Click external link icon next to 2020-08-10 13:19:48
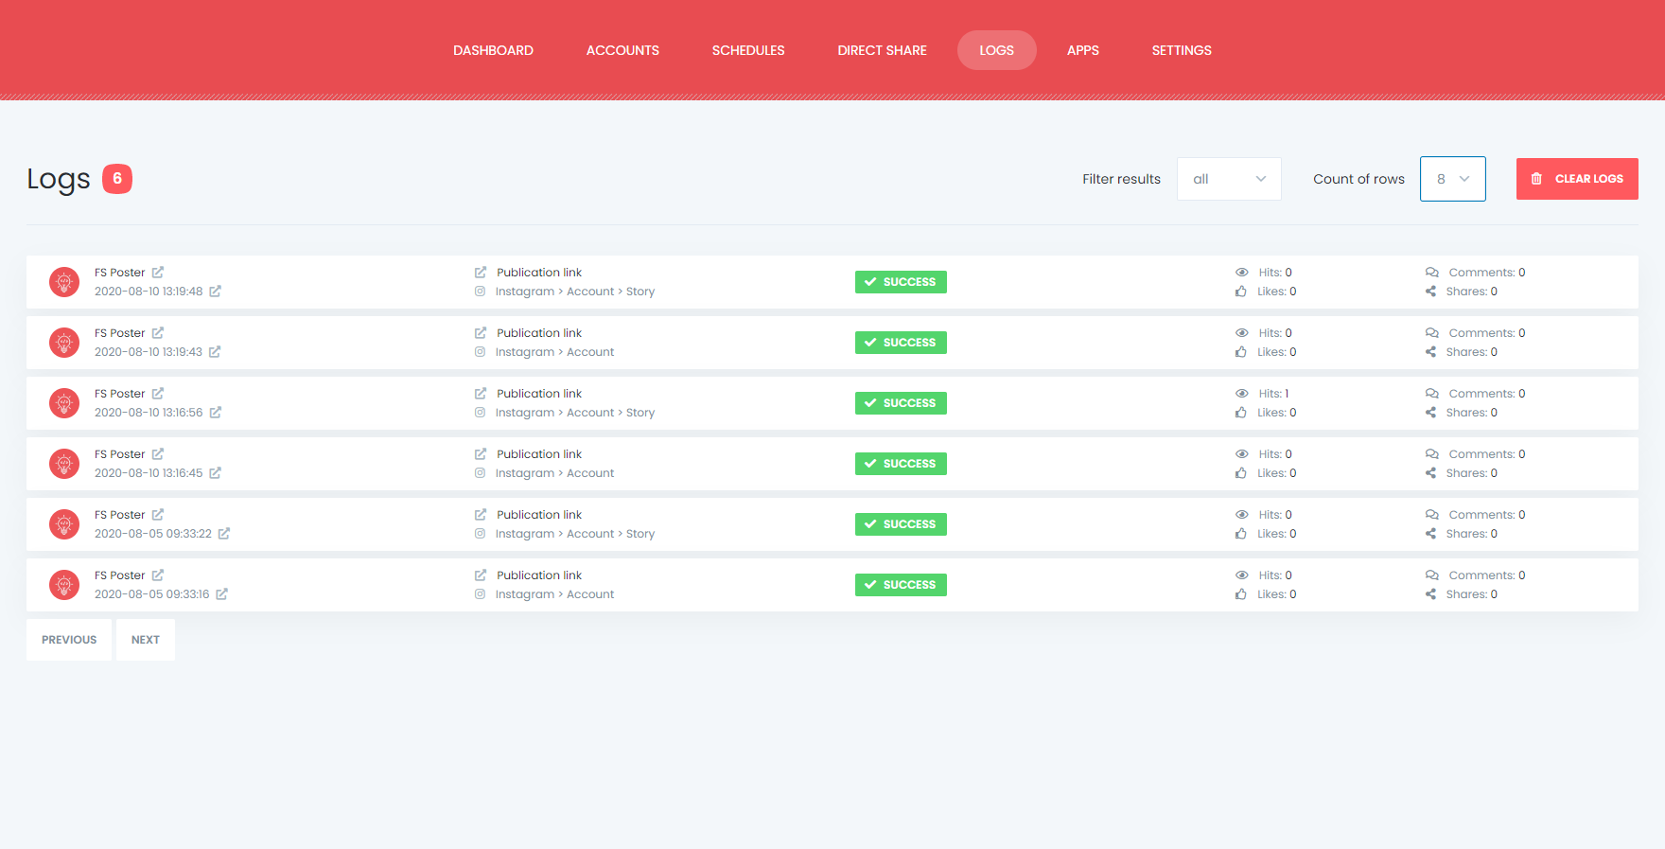 (215, 292)
